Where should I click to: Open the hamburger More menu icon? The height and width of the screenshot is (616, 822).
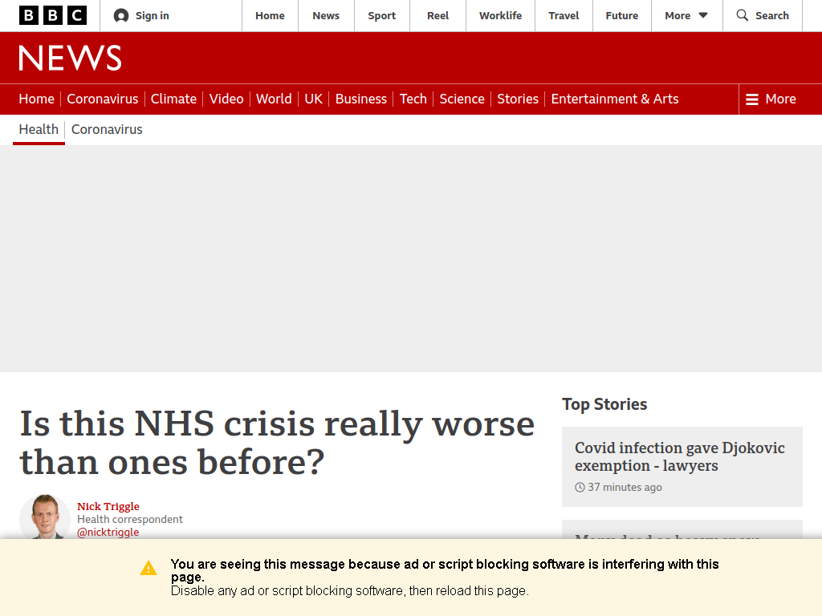click(x=751, y=99)
